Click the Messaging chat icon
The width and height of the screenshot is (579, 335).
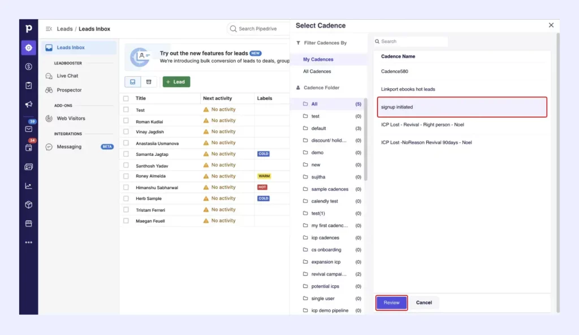click(49, 147)
